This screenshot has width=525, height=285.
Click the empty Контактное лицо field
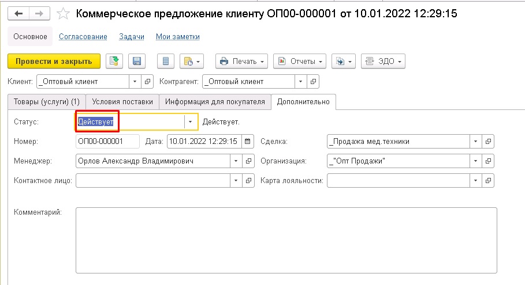tap(153, 181)
